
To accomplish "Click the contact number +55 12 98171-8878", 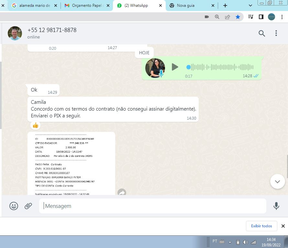I will pyautogui.click(x=52, y=30).
